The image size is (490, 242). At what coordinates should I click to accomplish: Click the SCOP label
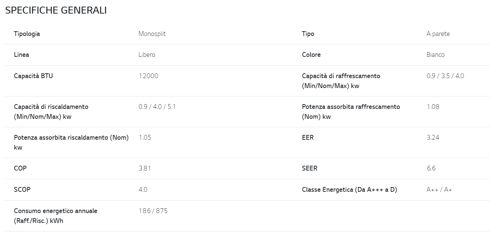22,190
